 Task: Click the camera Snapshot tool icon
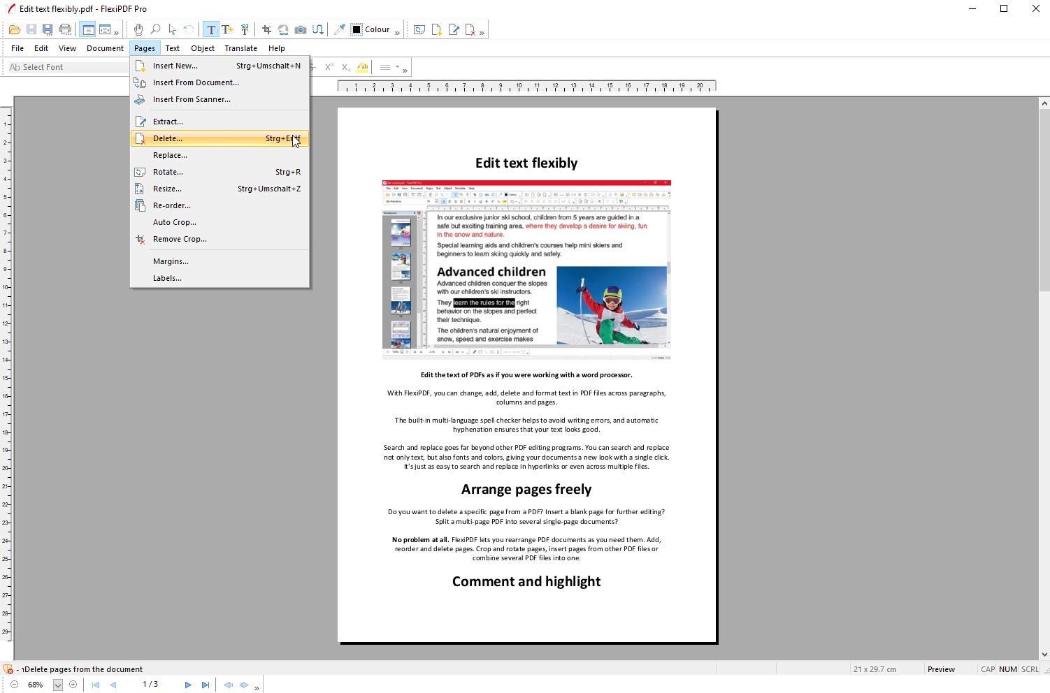(301, 29)
